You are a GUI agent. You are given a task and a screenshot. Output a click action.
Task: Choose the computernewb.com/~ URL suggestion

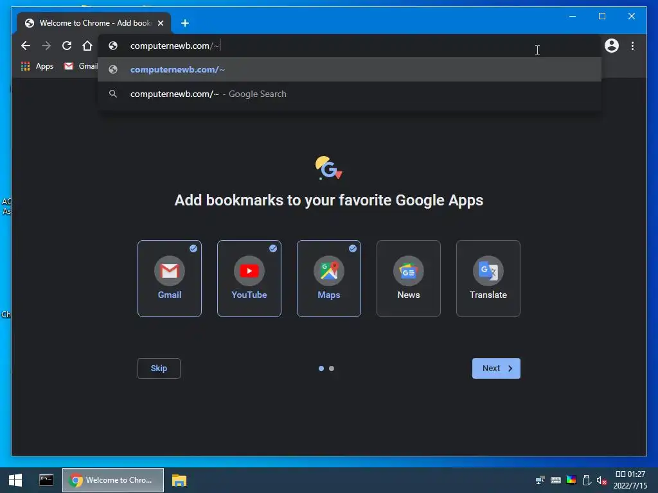350,69
